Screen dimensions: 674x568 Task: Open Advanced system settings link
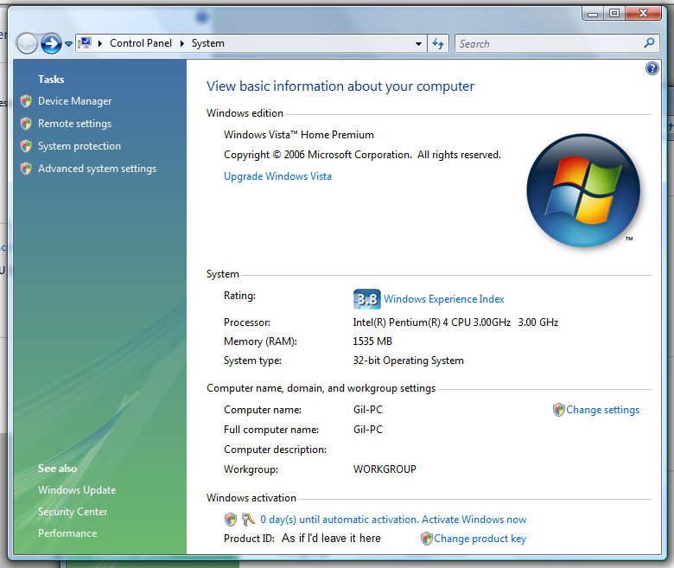[97, 169]
